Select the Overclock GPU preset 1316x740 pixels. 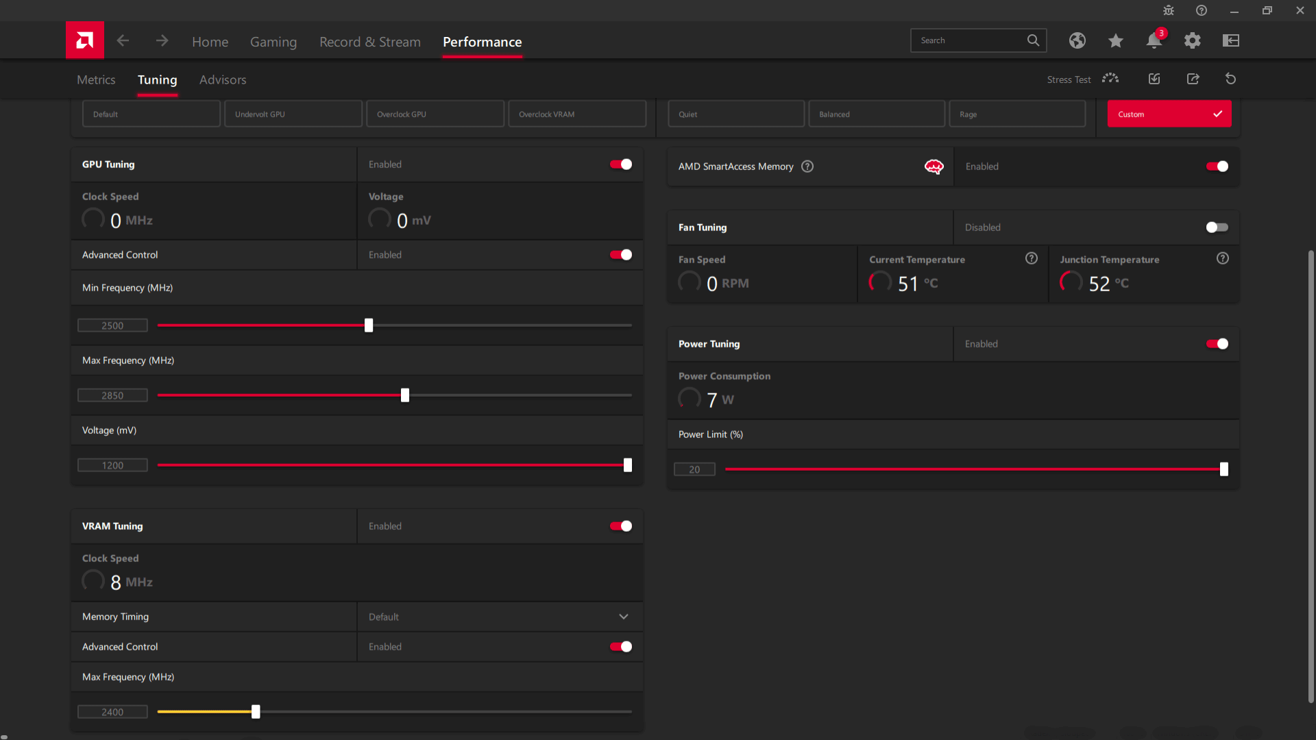click(435, 114)
